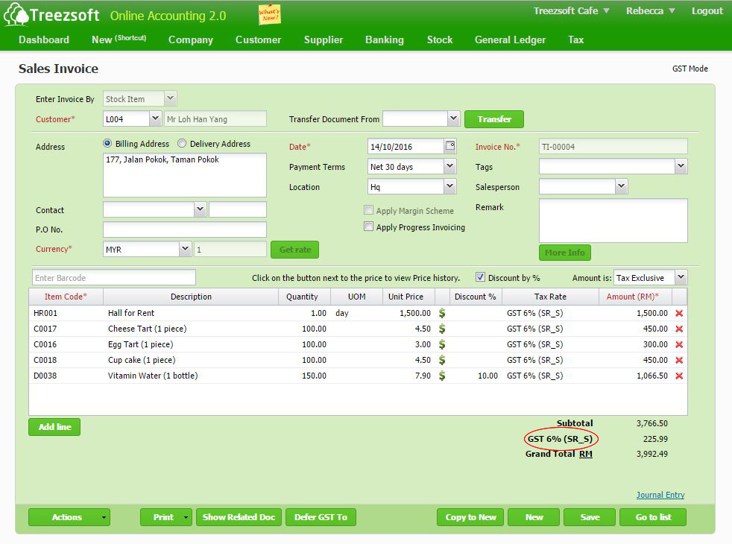Click the Treezsoft logo

tap(51, 15)
